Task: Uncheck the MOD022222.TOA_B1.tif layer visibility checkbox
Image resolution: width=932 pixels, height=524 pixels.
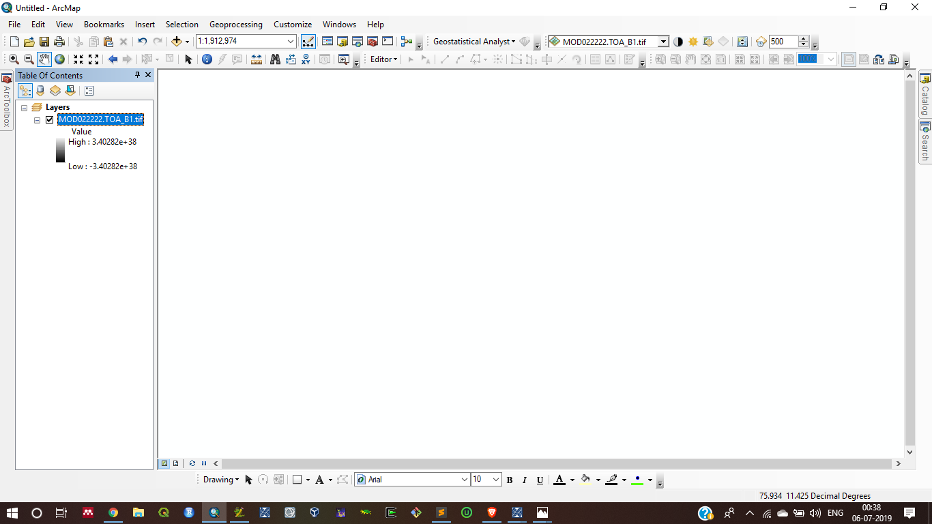Action: click(x=49, y=120)
